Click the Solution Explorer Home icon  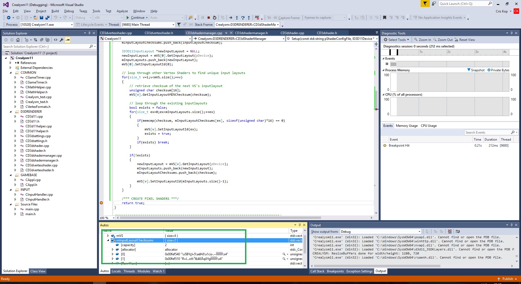coord(18,40)
